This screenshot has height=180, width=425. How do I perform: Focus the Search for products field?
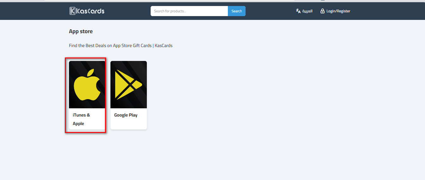click(x=189, y=11)
